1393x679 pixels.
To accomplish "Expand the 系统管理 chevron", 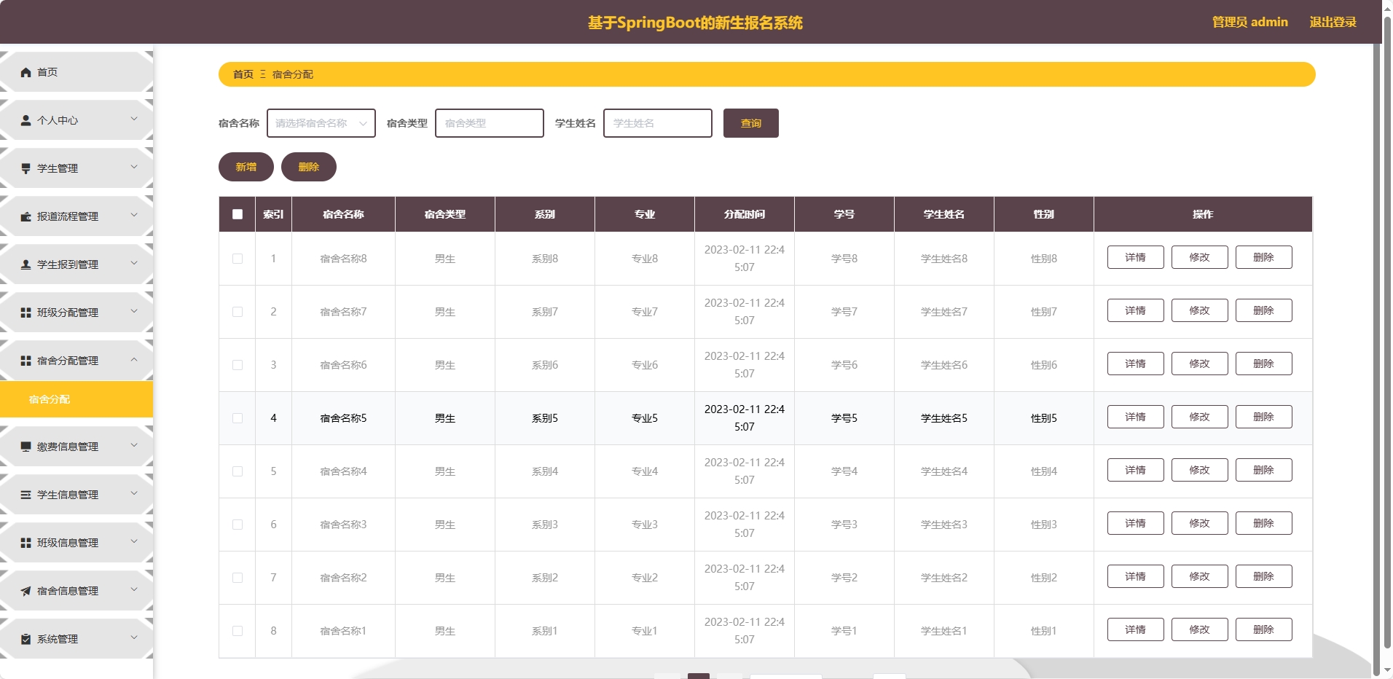I will pyautogui.click(x=134, y=637).
